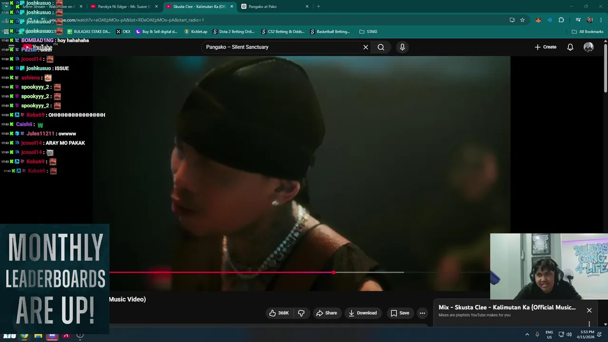Open the Chrome Extensions puzzle icon
Screen dimensions: 608x342
click(x=561, y=20)
